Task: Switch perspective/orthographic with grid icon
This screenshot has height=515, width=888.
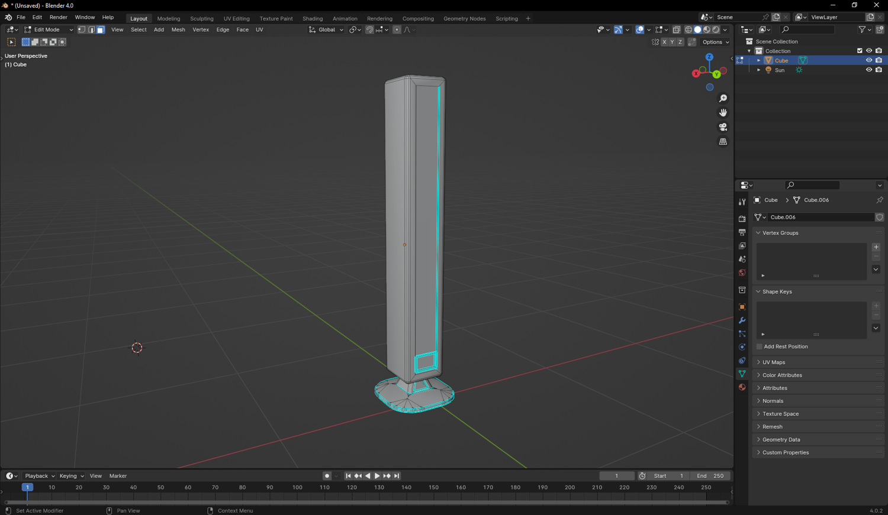Action: [x=723, y=142]
